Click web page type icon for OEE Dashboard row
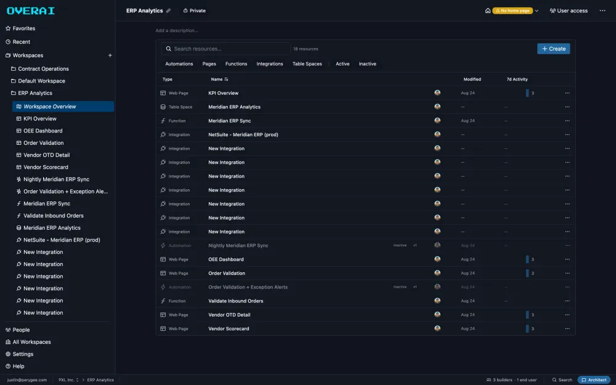Screen dimensions: 616x385 163,259
